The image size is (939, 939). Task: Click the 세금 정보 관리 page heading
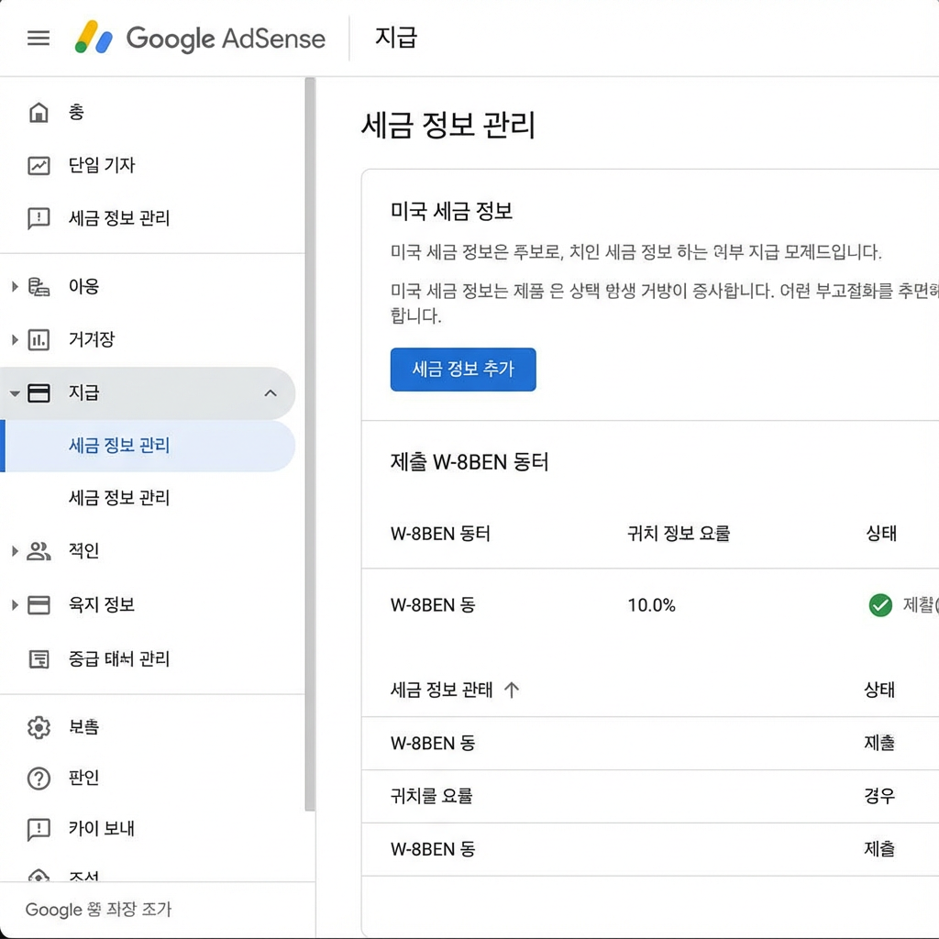(447, 125)
